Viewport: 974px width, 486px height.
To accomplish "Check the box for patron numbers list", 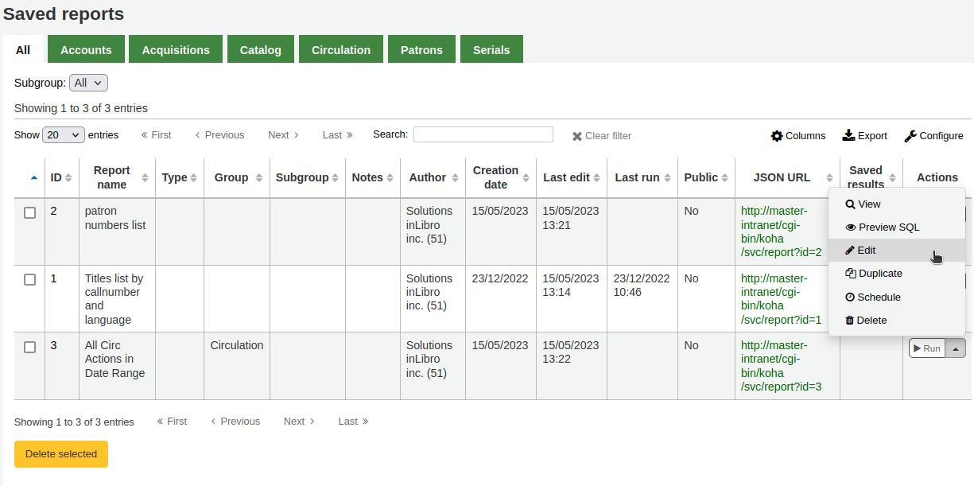I will [29, 212].
